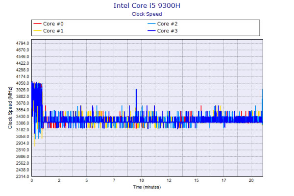Click the 3926.0 y-axis value
294x196 pixels.
(23, 90)
